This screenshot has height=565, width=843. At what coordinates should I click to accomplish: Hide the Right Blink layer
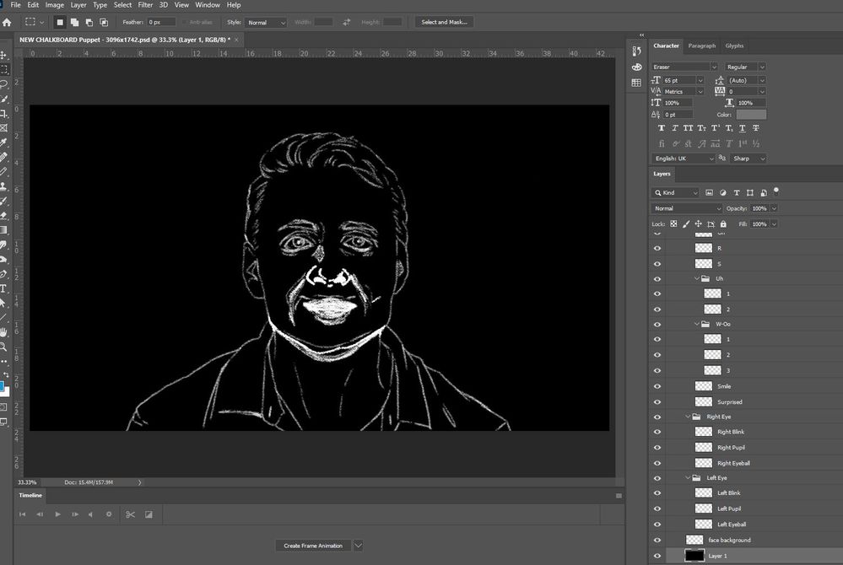[x=657, y=432]
